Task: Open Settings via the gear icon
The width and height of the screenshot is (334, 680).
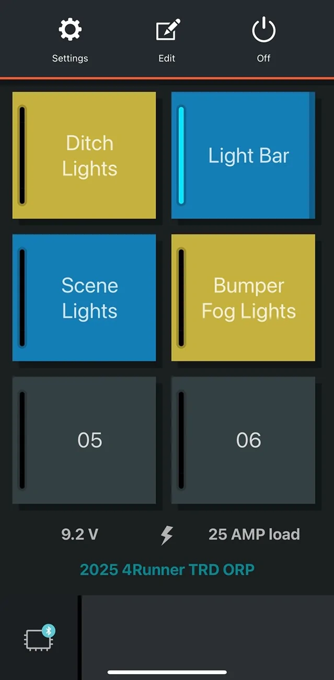Action: coord(70,30)
